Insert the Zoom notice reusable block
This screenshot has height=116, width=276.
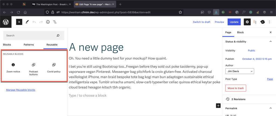coord(13,68)
